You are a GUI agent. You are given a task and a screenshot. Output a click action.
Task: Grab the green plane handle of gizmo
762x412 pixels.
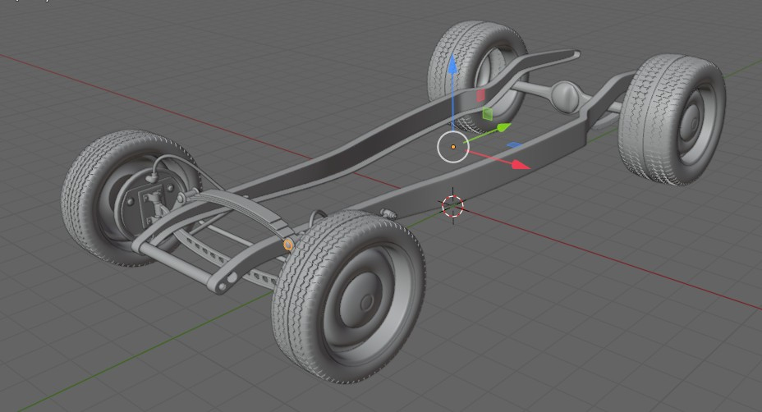488,114
